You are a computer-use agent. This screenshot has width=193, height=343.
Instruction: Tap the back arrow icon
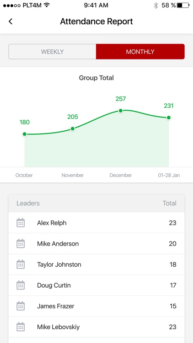10,21
